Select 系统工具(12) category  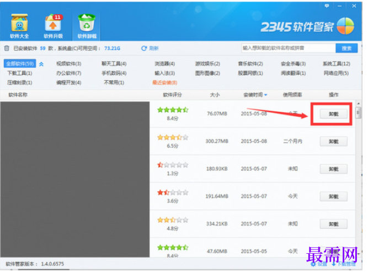tap(337, 64)
